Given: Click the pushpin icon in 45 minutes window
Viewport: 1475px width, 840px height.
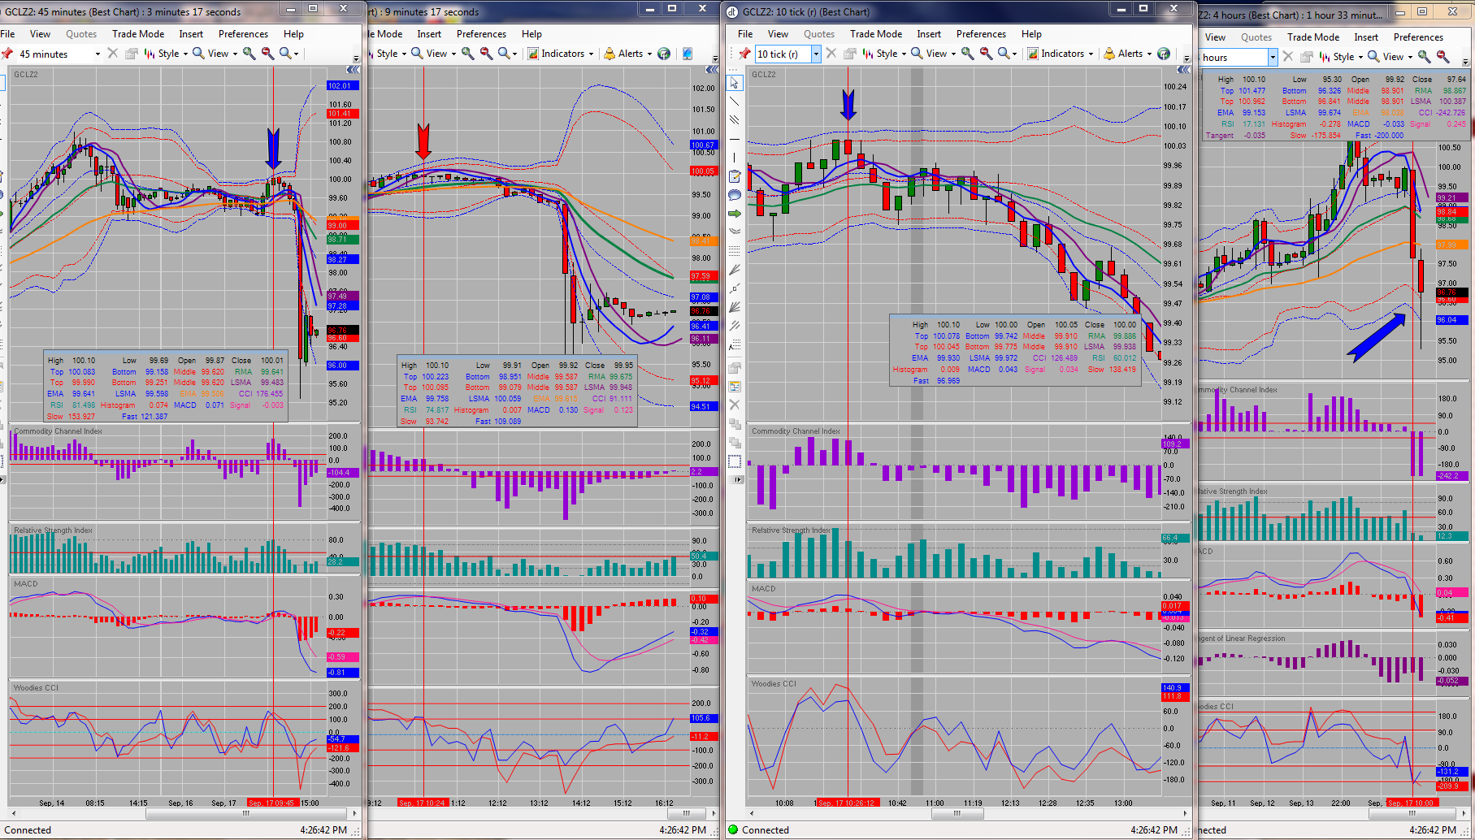Looking at the screenshot, I should coord(7,54).
